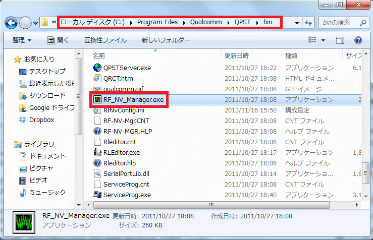The width and height of the screenshot is (373, 240).
Task: Sort by 名前 column header
Action: (x=99, y=56)
